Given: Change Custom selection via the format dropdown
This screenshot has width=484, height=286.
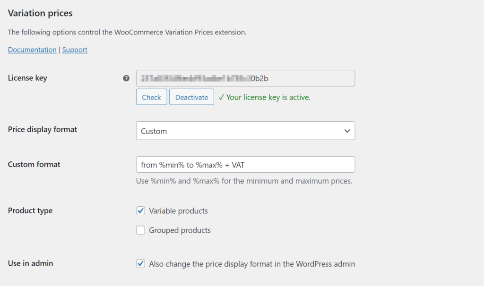Looking at the screenshot, I should tap(245, 131).
